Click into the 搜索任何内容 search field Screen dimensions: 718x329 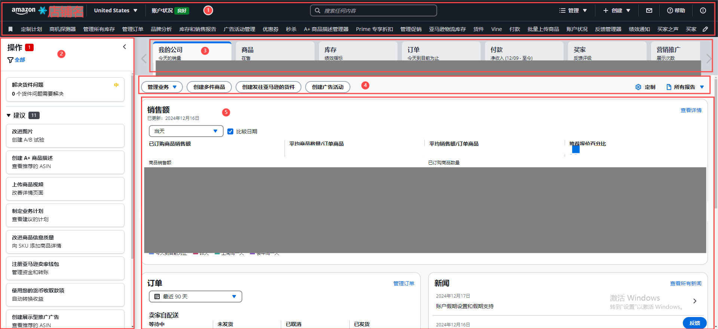click(x=374, y=10)
